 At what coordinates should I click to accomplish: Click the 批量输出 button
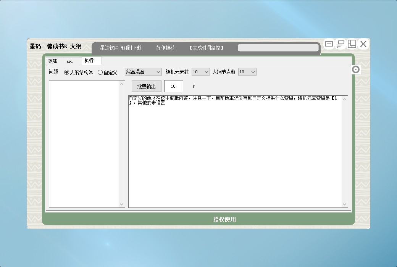coord(146,87)
